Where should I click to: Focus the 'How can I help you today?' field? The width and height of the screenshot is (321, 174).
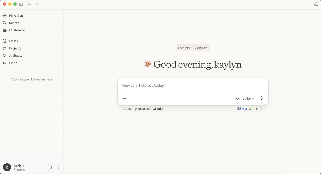pyautogui.click(x=193, y=85)
